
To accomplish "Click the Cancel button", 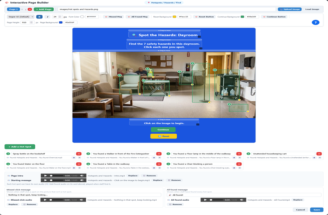I will [x=301, y=210].
